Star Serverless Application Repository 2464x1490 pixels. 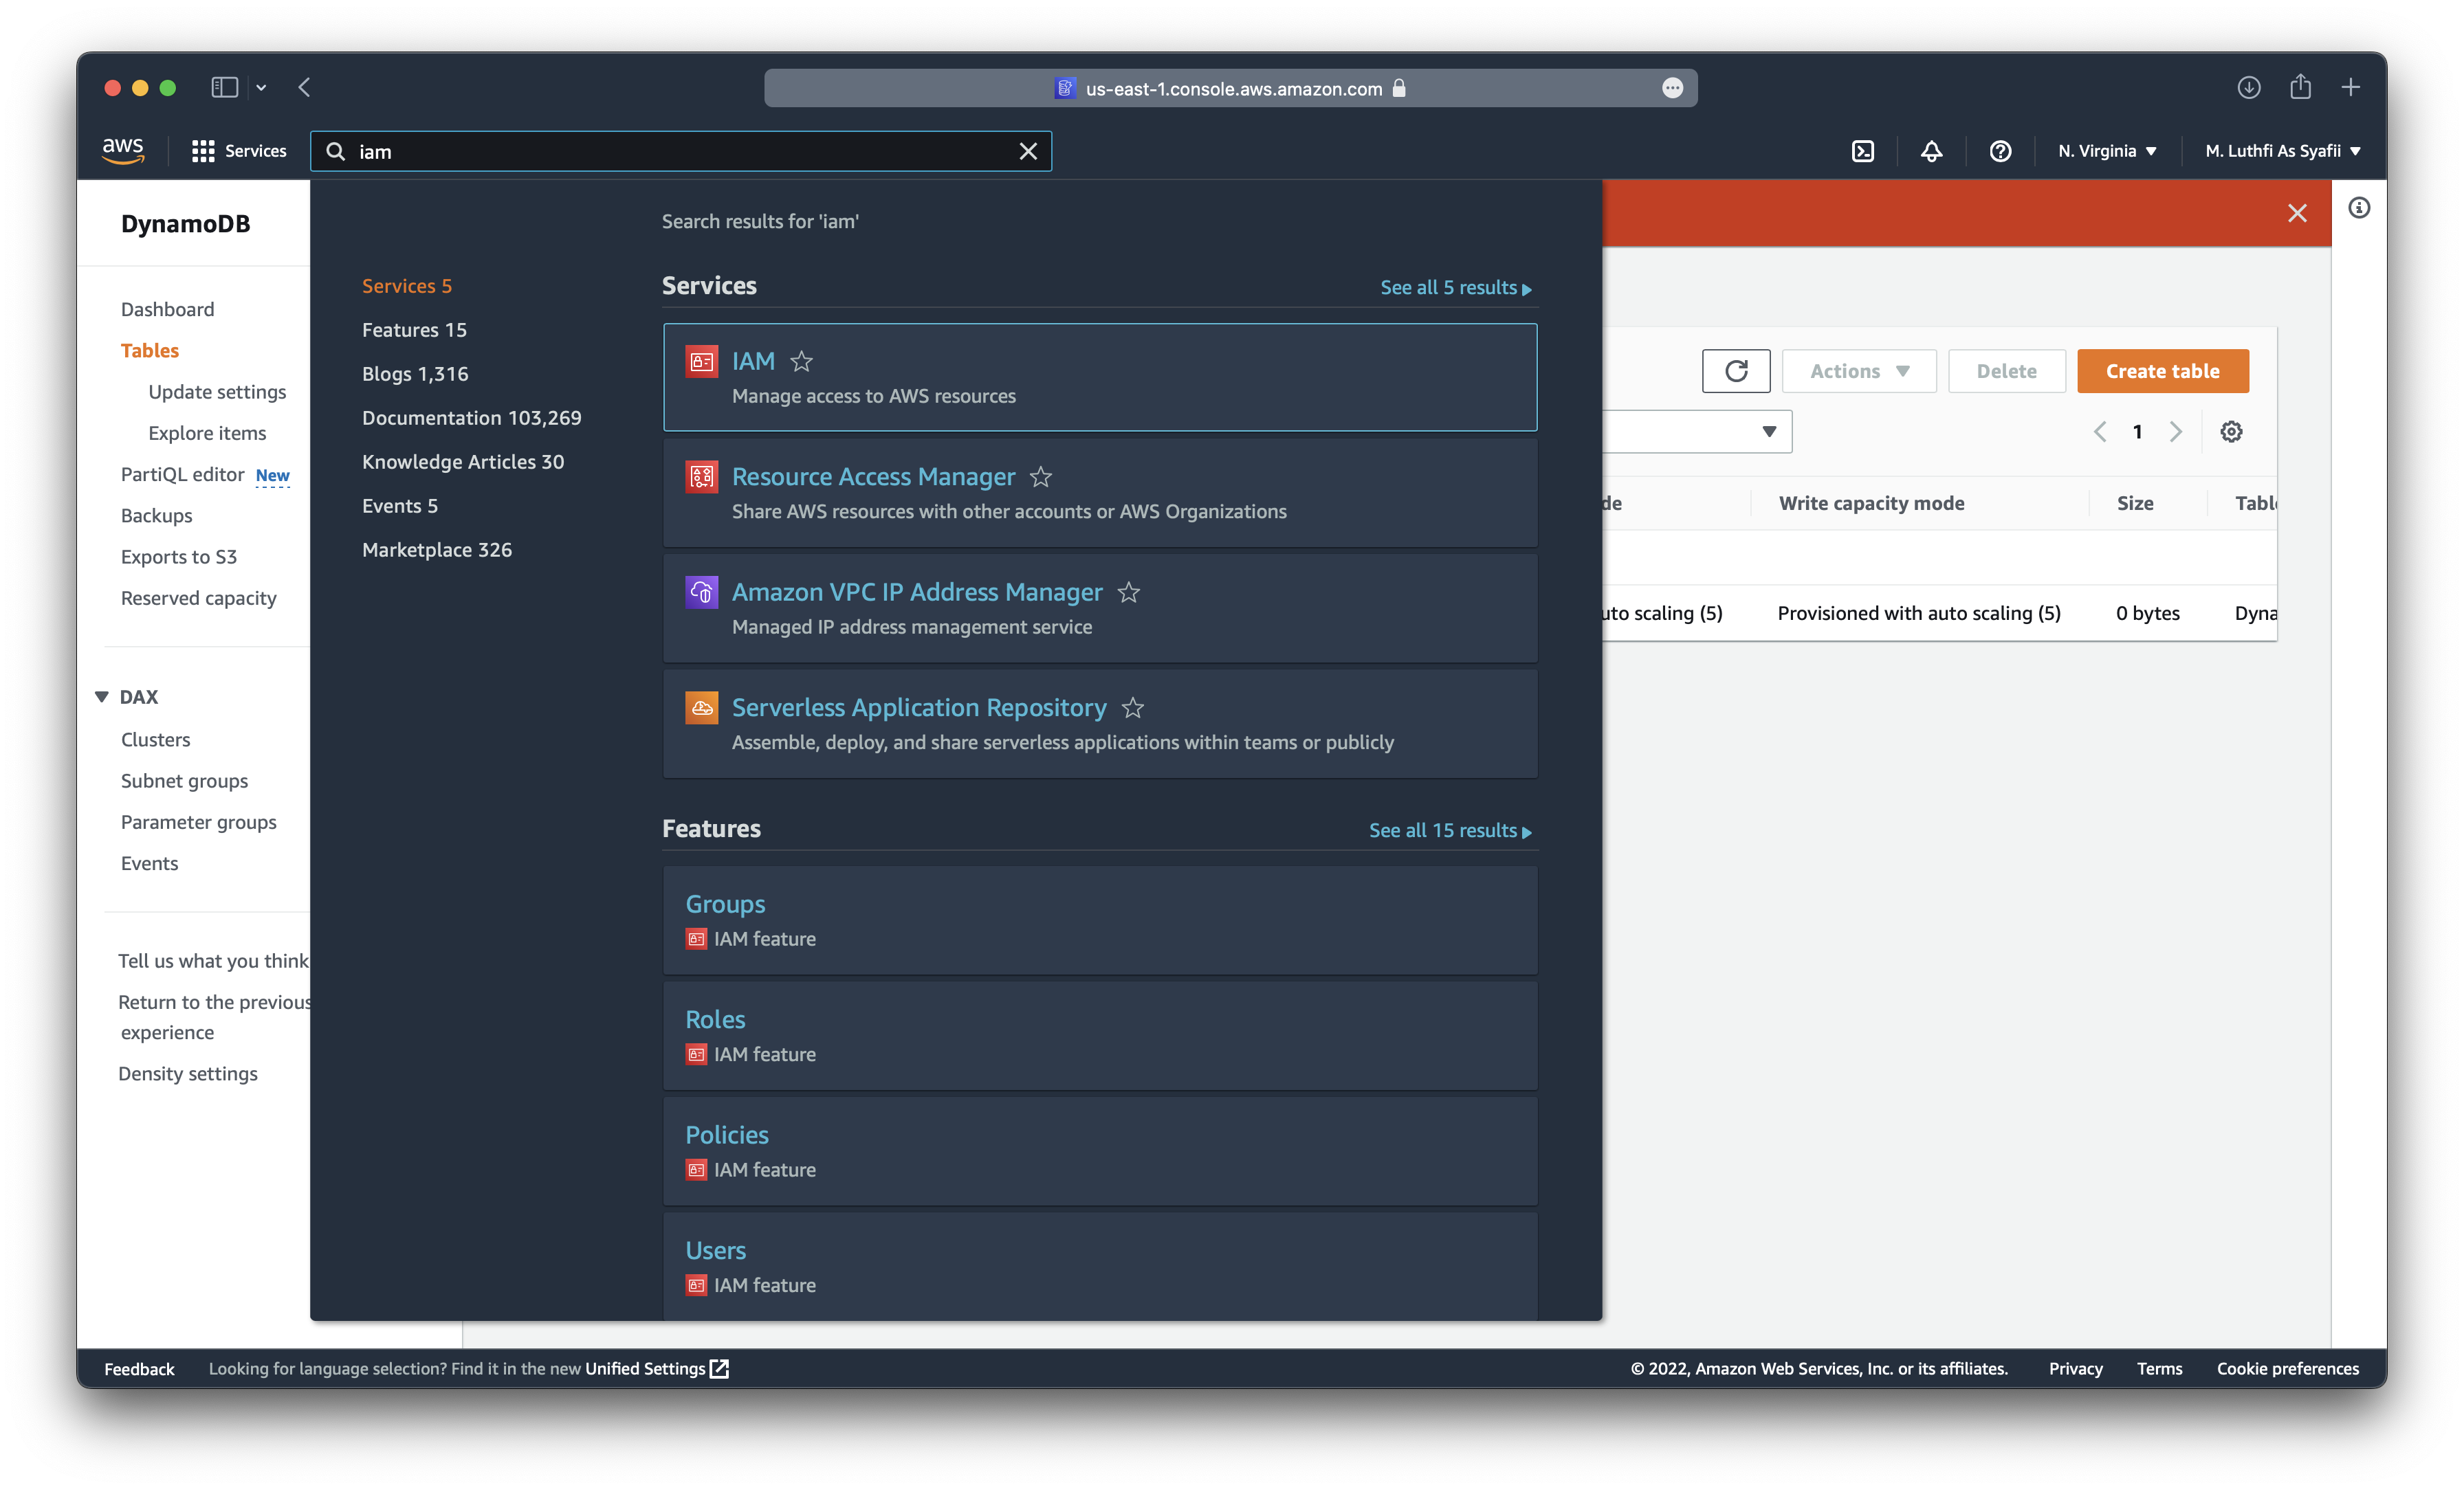(1132, 708)
